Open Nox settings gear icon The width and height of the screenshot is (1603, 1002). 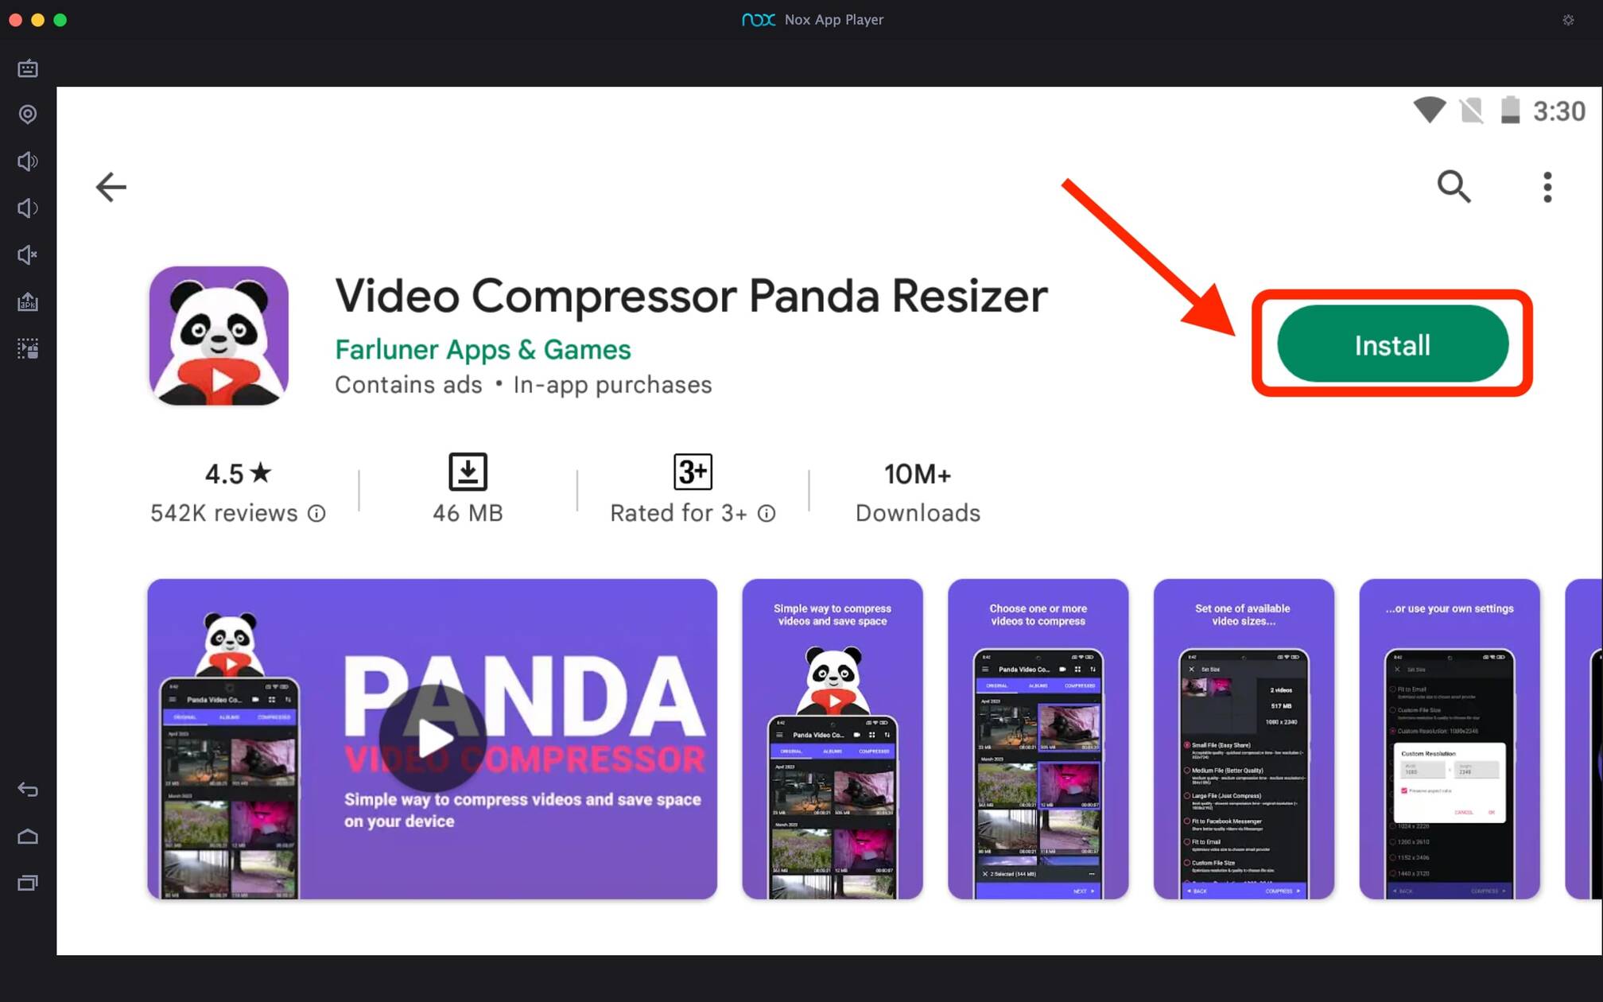tap(1567, 20)
